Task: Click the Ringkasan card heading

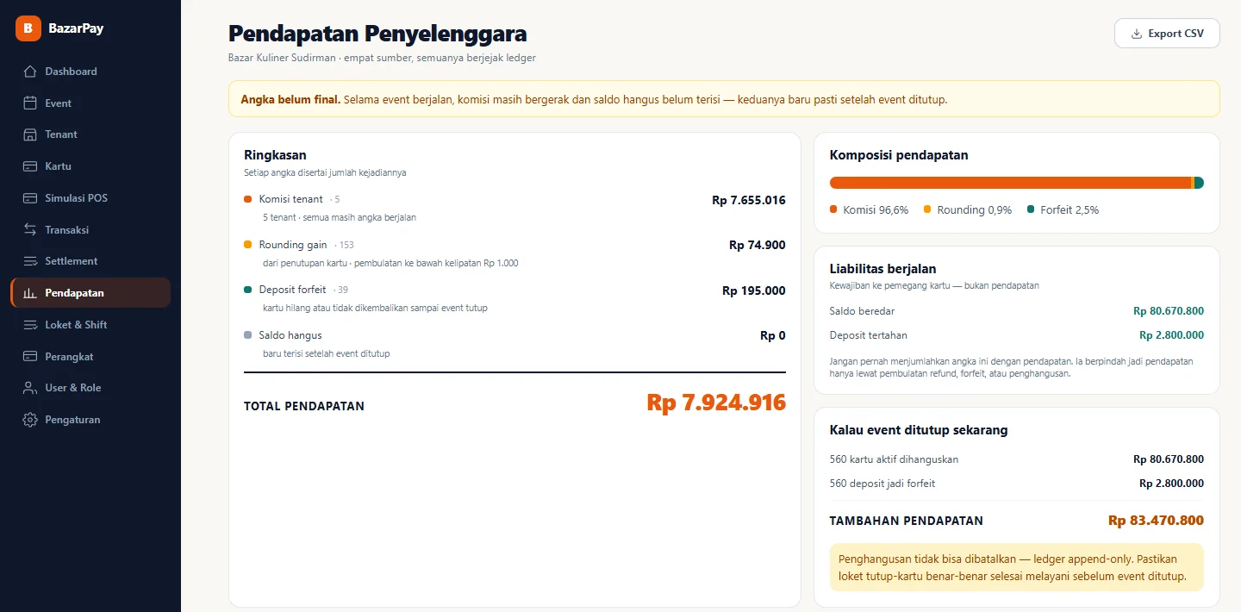Action: coord(275,155)
